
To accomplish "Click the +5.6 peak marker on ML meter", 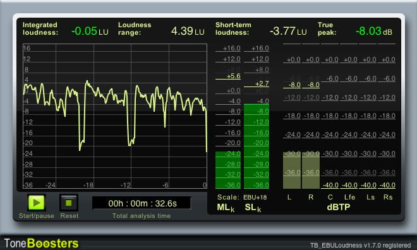I will coord(228,76).
